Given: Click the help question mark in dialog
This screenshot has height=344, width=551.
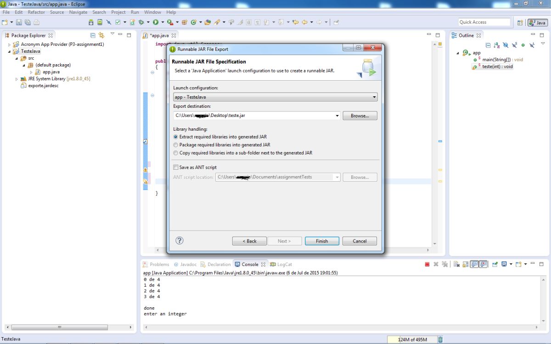Looking at the screenshot, I should [180, 240].
